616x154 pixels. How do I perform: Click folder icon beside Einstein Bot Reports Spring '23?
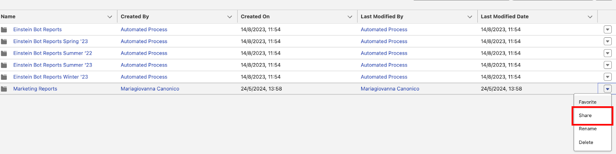(4, 42)
